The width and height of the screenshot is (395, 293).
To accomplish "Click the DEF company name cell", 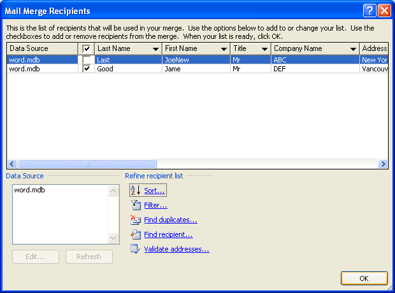I will pyautogui.click(x=315, y=69).
